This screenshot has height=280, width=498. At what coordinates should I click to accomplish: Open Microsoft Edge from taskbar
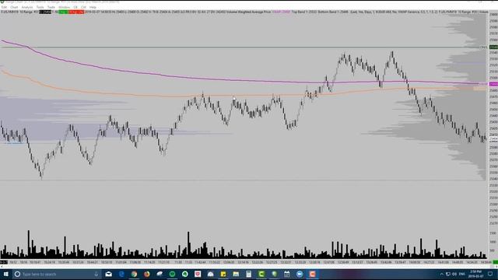(121, 274)
